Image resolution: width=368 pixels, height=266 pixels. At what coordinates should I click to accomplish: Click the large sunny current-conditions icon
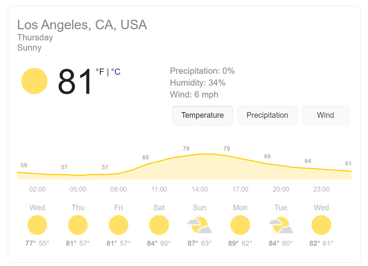[x=34, y=81]
